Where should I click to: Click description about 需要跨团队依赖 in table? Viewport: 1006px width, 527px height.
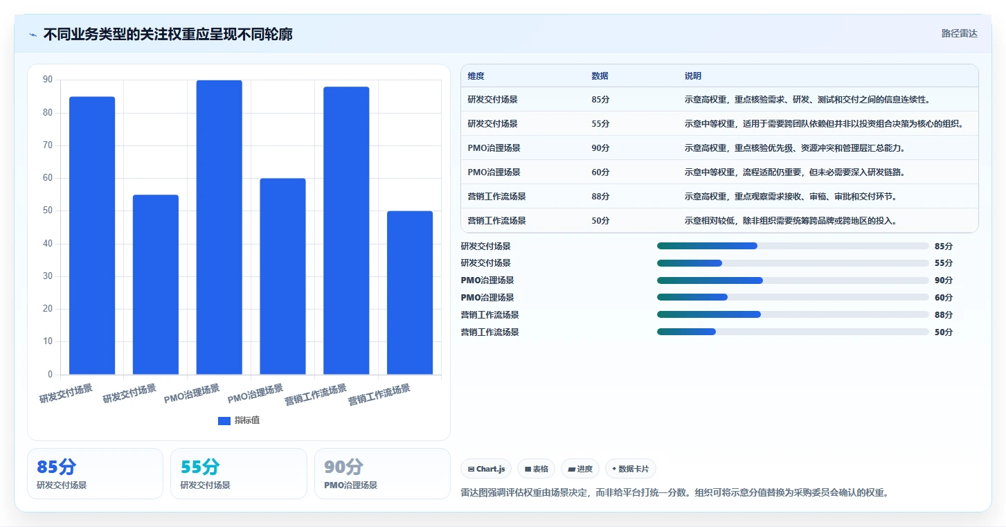coord(824,124)
